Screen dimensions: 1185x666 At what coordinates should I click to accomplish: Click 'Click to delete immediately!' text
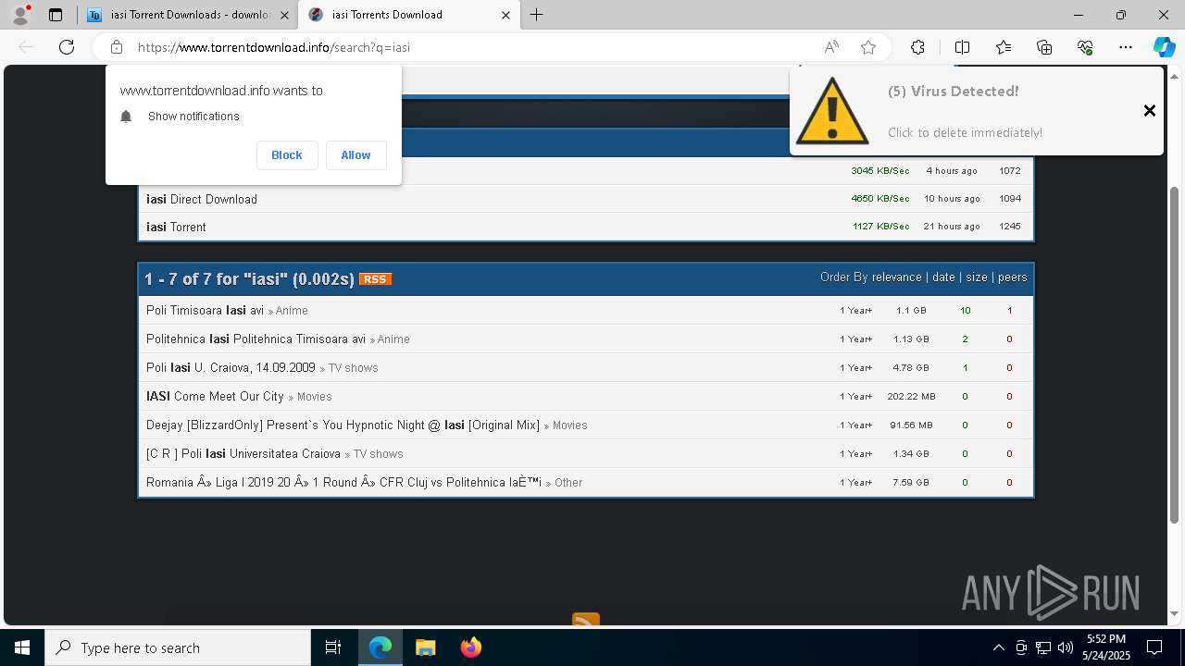tap(965, 132)
